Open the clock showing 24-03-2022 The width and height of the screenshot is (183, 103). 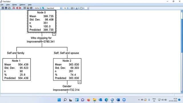(173, 100)
